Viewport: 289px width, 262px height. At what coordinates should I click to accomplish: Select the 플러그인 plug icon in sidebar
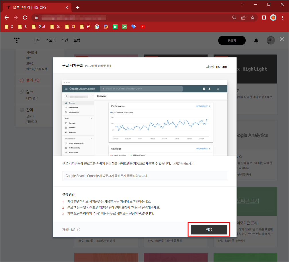[22, 80]
